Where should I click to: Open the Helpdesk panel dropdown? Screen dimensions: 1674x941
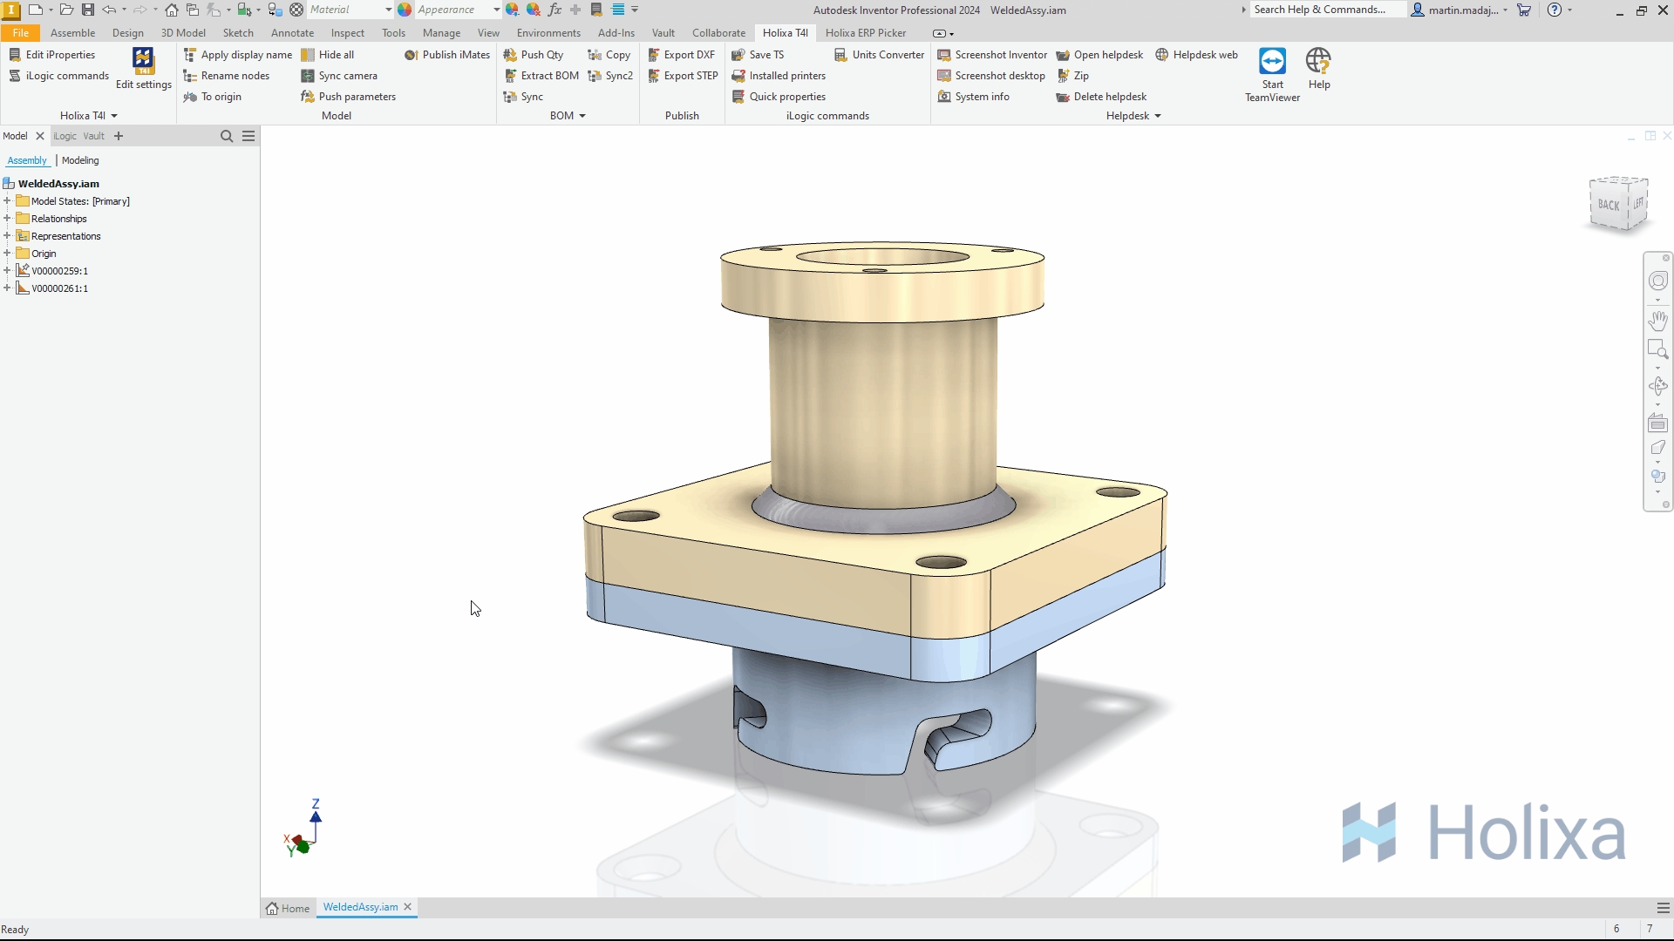(x=1158, y=116)
